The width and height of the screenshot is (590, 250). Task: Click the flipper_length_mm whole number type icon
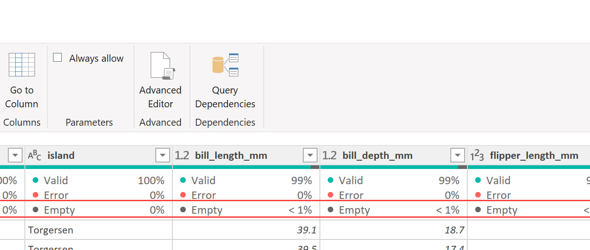[x=478, y=156]
